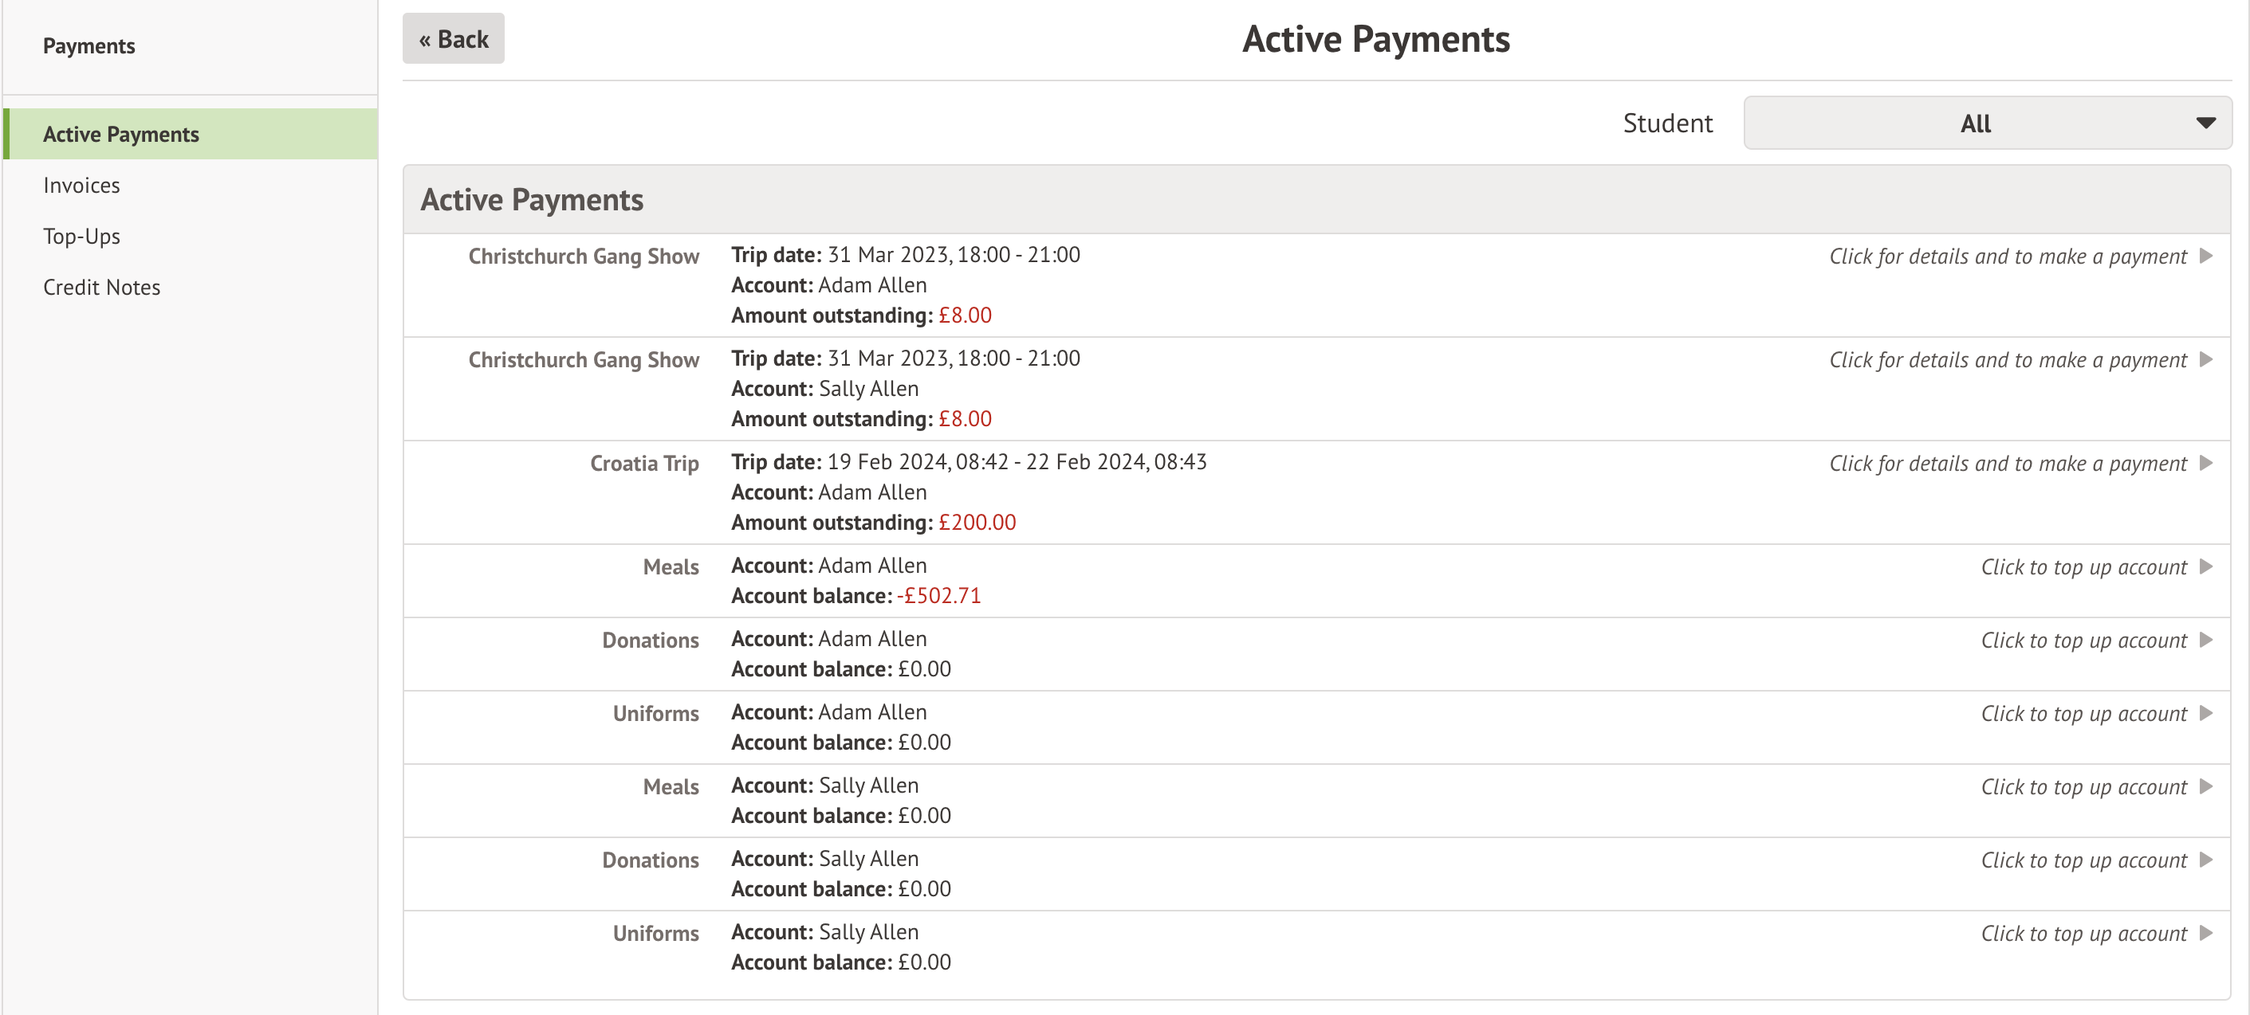Viewport: 2250px width, 1015px height.
Task: Click the Payments sidebar heading
Action: [89, 46]
